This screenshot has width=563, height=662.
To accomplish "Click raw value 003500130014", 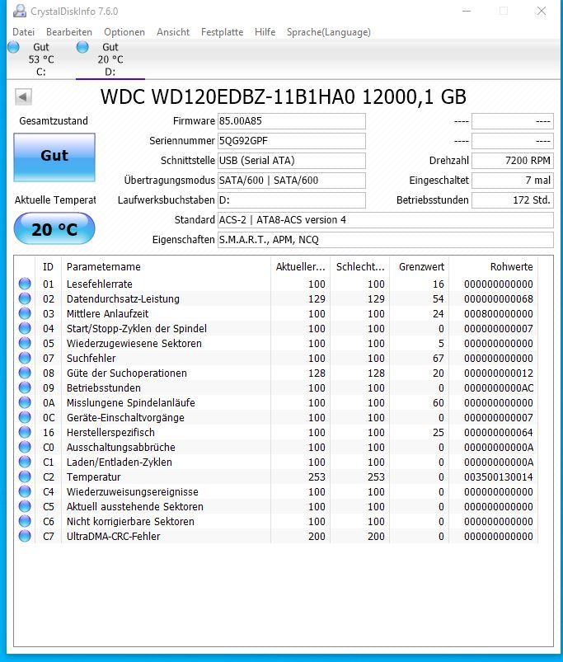I will (x=499, y=477).
